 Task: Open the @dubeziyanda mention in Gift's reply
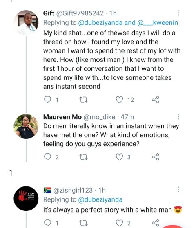click(x=100, y=23)
